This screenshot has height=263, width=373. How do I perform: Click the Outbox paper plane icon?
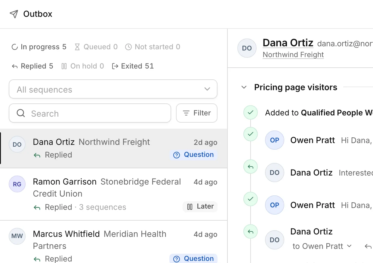pyautogui.click(x=14, y=14)
